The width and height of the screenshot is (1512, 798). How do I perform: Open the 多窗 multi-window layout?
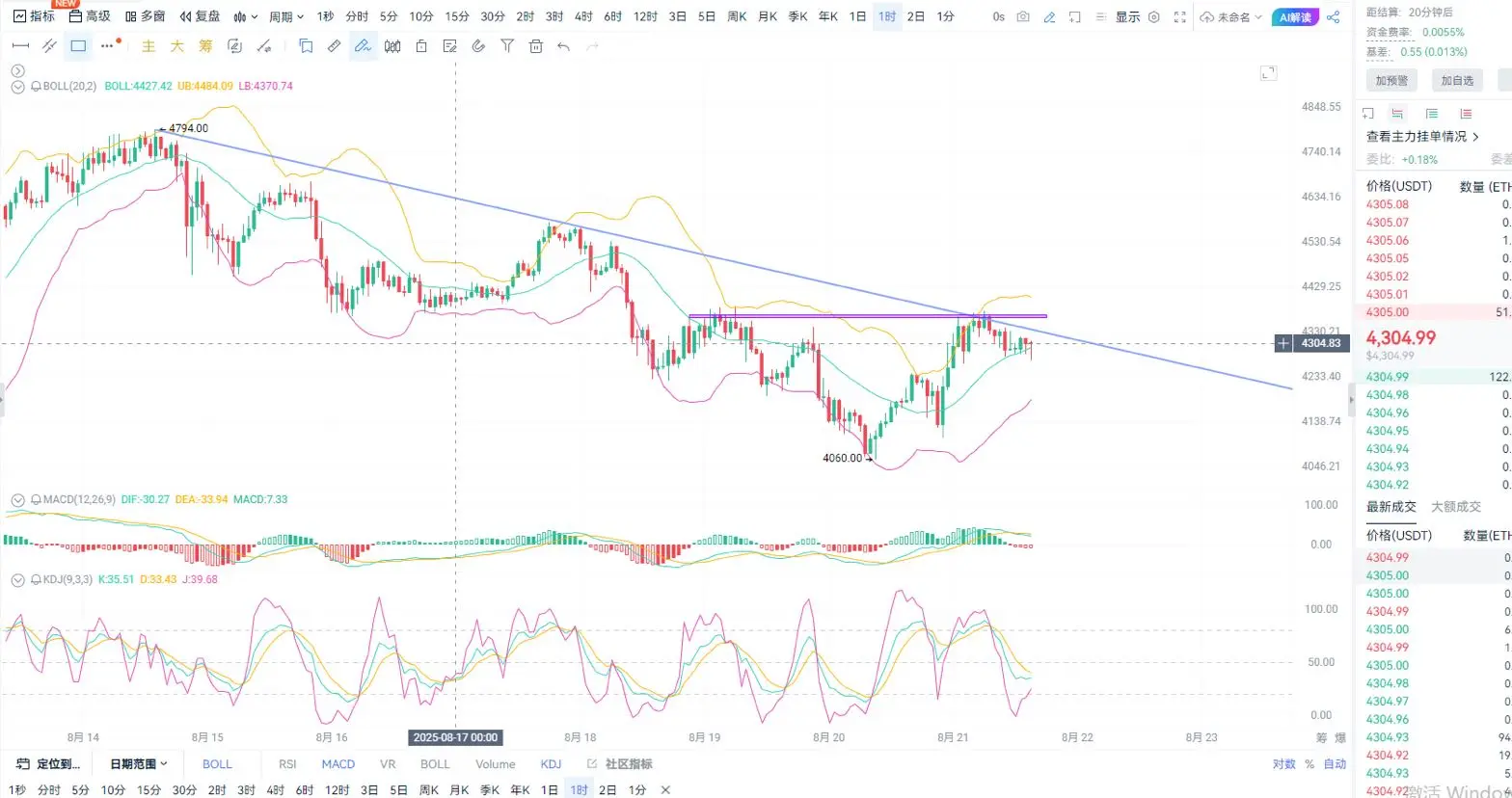click(145, 16)
